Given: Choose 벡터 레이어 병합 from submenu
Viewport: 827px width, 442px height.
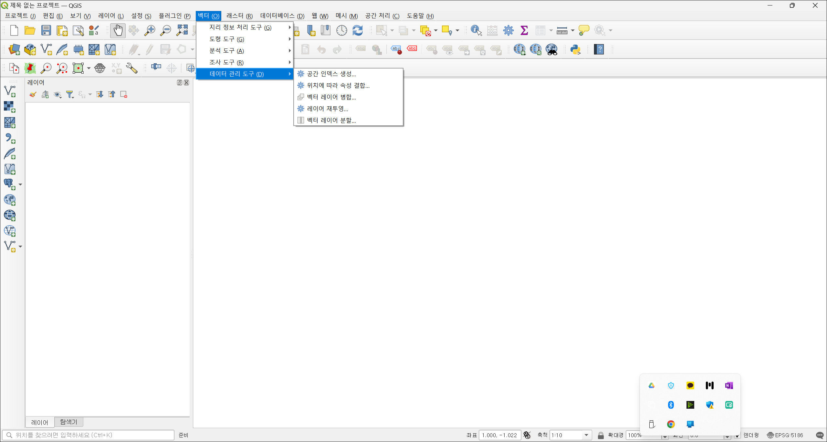Looking at the screenshot, I should tap(331, 97).
